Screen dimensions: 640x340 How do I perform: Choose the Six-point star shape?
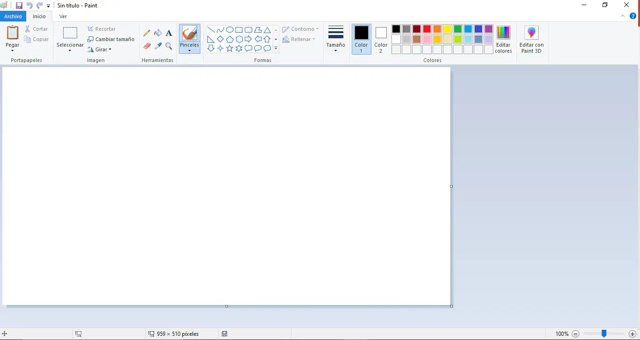(x=239, y=49)
